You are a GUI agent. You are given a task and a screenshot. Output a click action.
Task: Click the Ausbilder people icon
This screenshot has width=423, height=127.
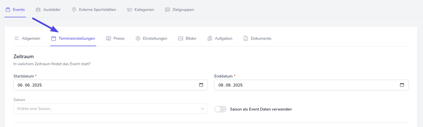38,10
